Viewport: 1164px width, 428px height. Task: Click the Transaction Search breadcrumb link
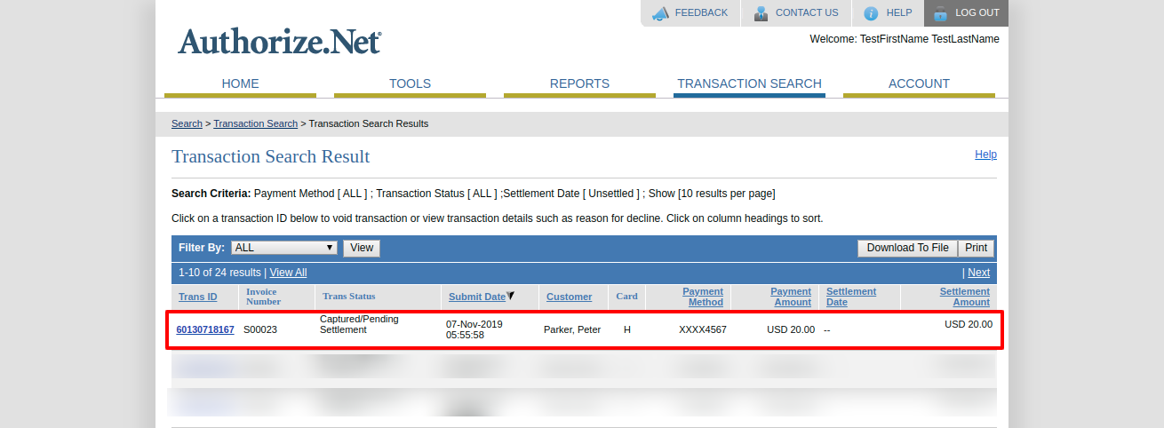tap(255, 123)
